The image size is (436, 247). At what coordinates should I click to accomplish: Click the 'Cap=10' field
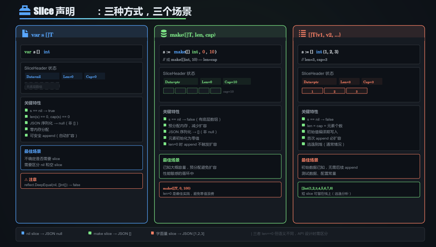tap(237, 82)
